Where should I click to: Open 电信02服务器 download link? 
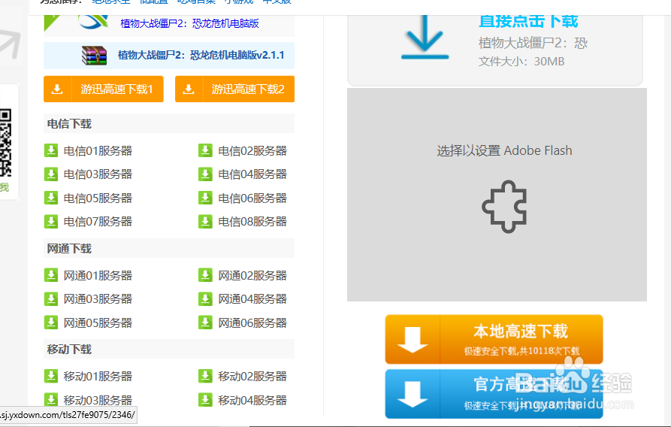pos(252,151)
